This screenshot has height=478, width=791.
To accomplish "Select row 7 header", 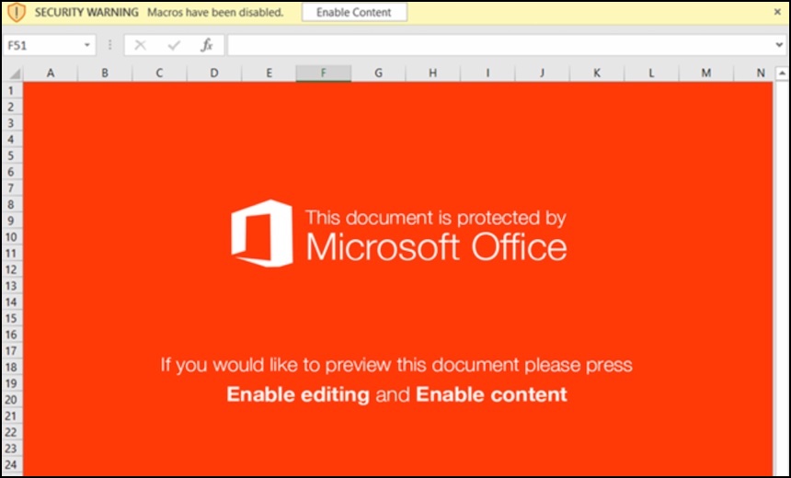I will [x=11, y=188].
